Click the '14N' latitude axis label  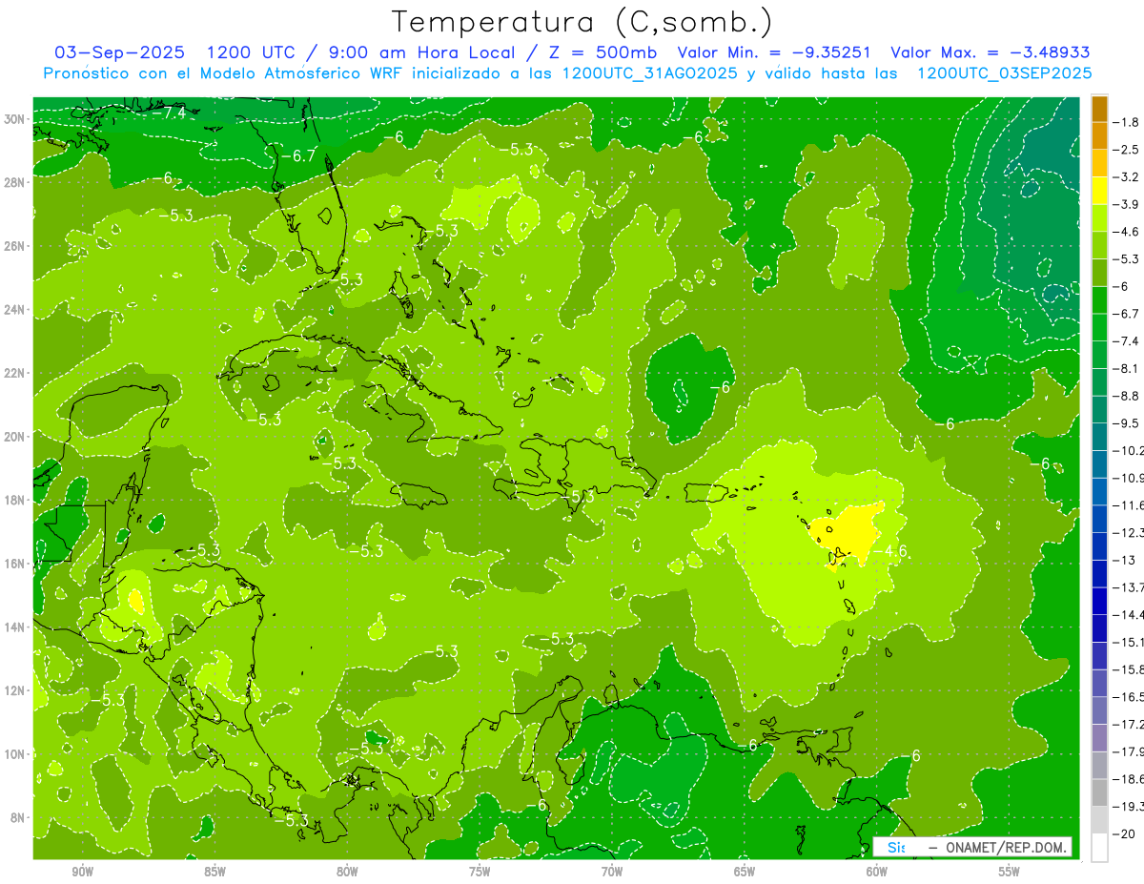(14, 627)
